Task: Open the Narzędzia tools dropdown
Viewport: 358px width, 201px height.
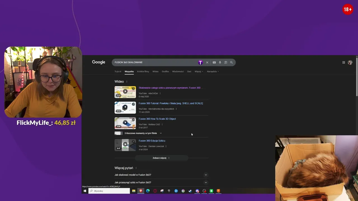Action: (x=213, y=71)
